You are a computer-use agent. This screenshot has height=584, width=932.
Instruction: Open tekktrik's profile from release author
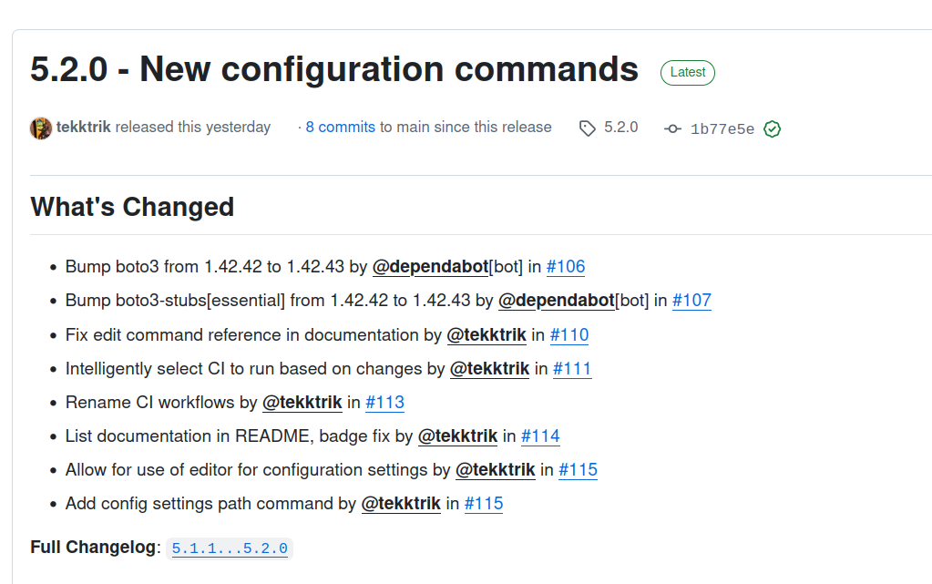(84, 128)
